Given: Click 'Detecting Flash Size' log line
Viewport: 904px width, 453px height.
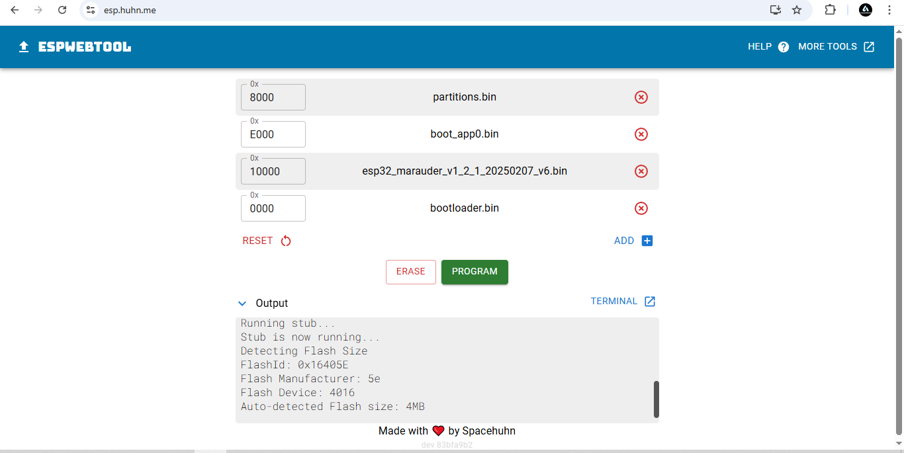Looking at the screenshot, I should coord(304,351).
